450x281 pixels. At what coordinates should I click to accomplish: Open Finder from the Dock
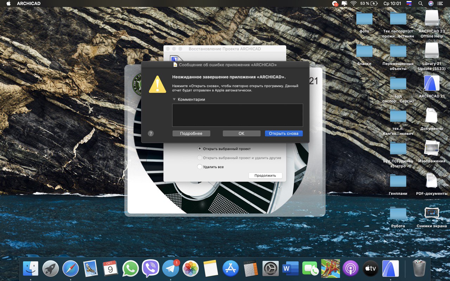click(31, 269)
